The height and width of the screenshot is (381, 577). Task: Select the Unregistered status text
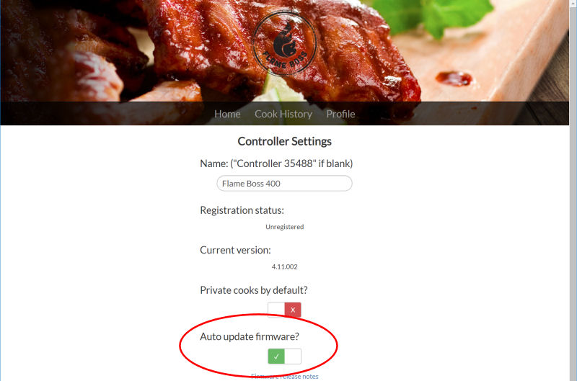tap(285, 227)
